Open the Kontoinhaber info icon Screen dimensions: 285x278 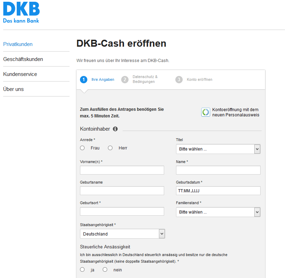(115, 129)
